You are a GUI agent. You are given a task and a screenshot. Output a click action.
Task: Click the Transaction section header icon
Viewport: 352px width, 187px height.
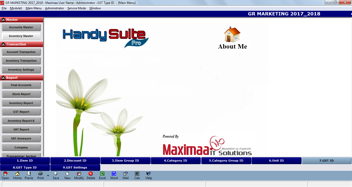click(x=3, y=44)
